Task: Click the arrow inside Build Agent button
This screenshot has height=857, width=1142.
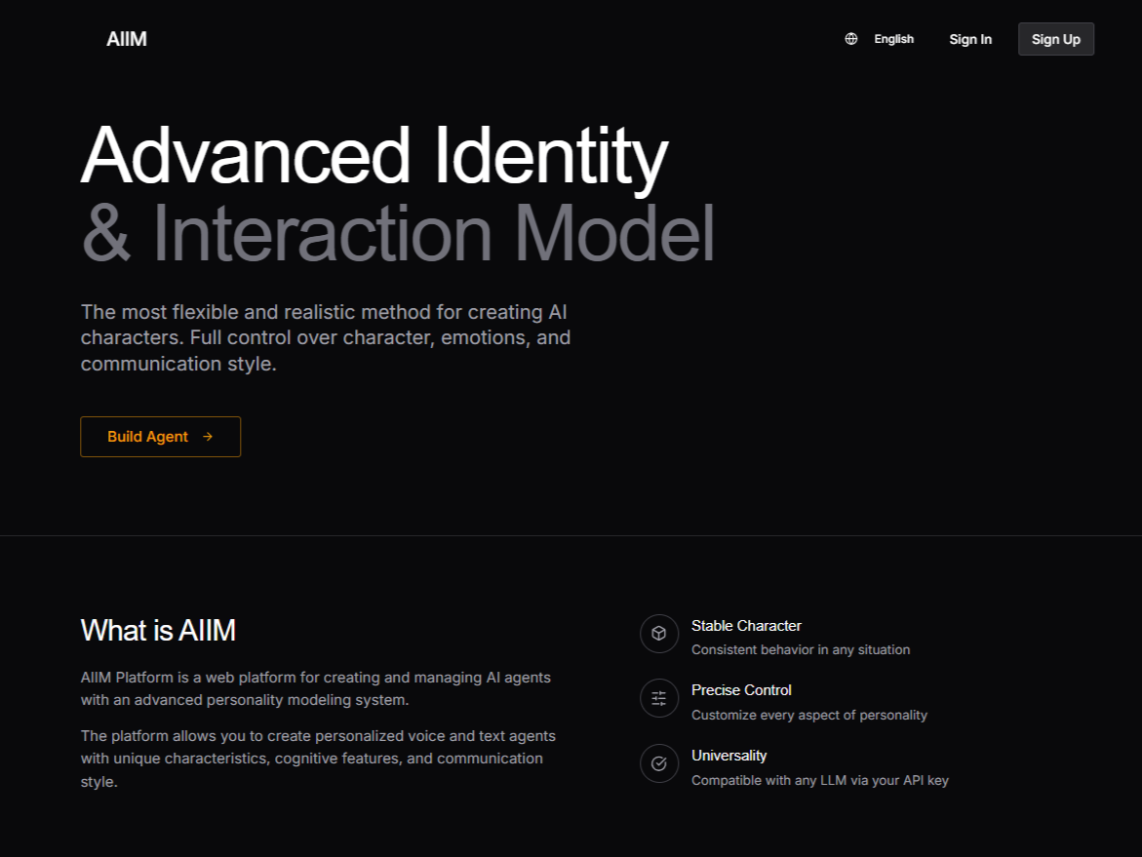Action: (207, 437)
